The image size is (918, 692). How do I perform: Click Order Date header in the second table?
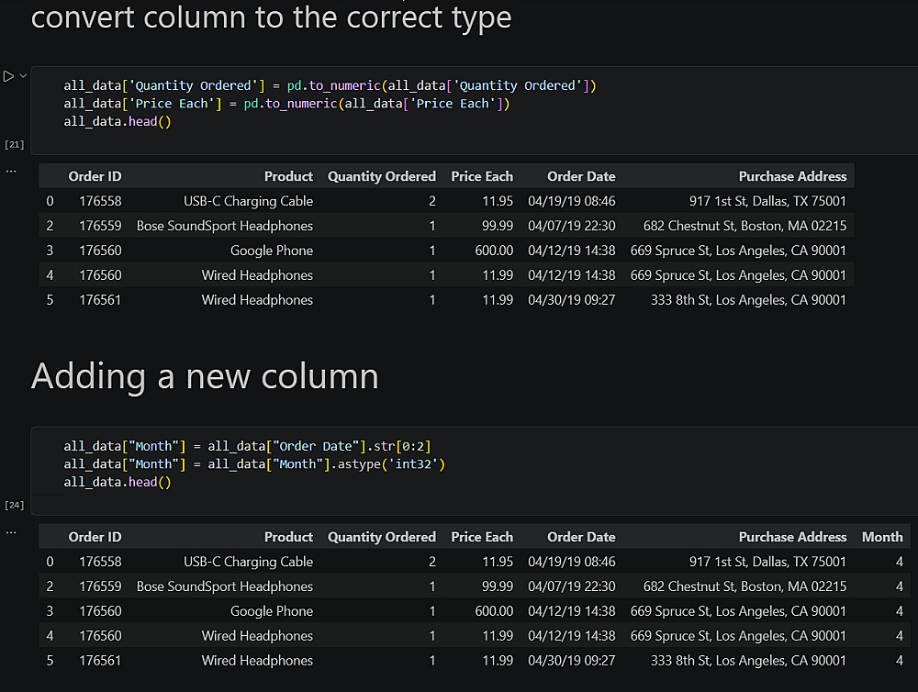click(581, 537)
